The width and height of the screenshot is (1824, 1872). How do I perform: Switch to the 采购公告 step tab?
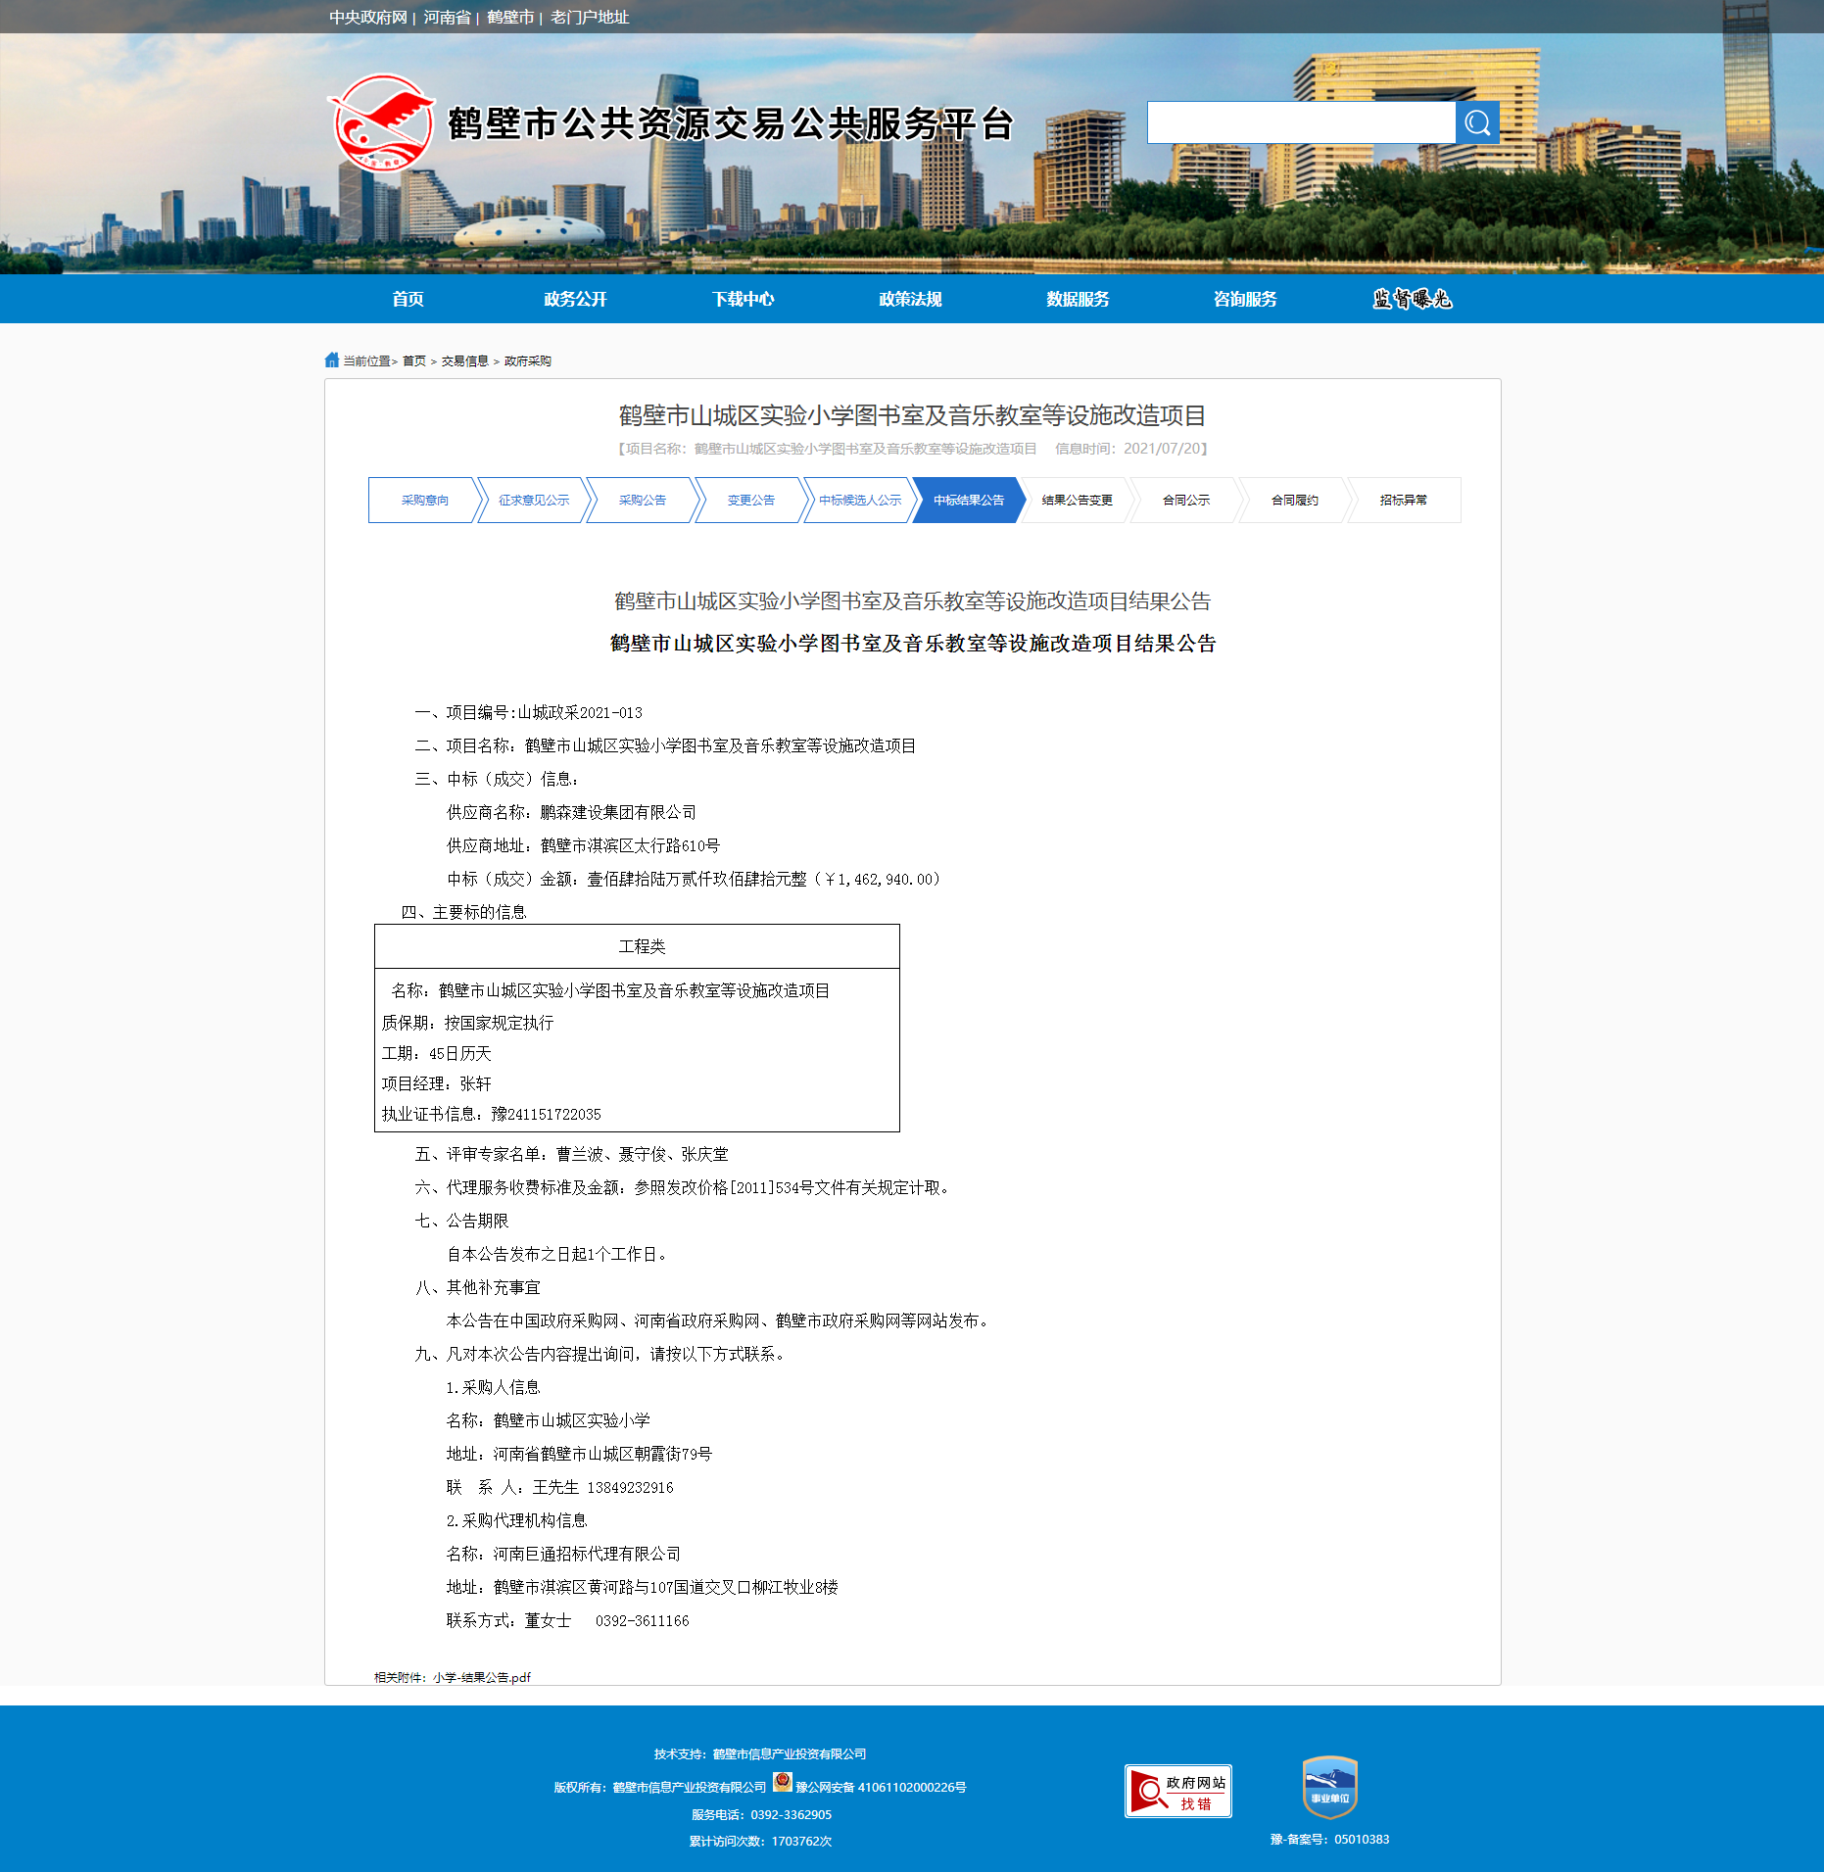click(x=642, y=501)
